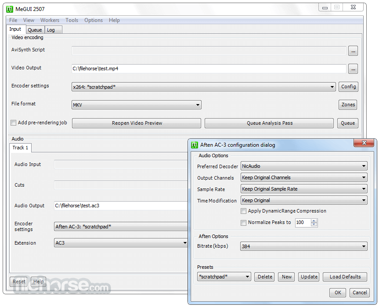Open the Options menu
The image size is (379, 307).
(x=93, y=20)
